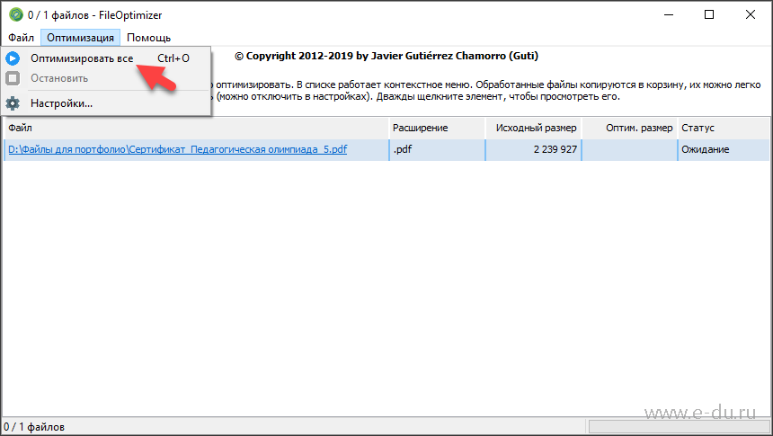773x436 pixels.
Task: Click the empty Оптим. размер cell of the pdf row
Action: pos(629,149)
